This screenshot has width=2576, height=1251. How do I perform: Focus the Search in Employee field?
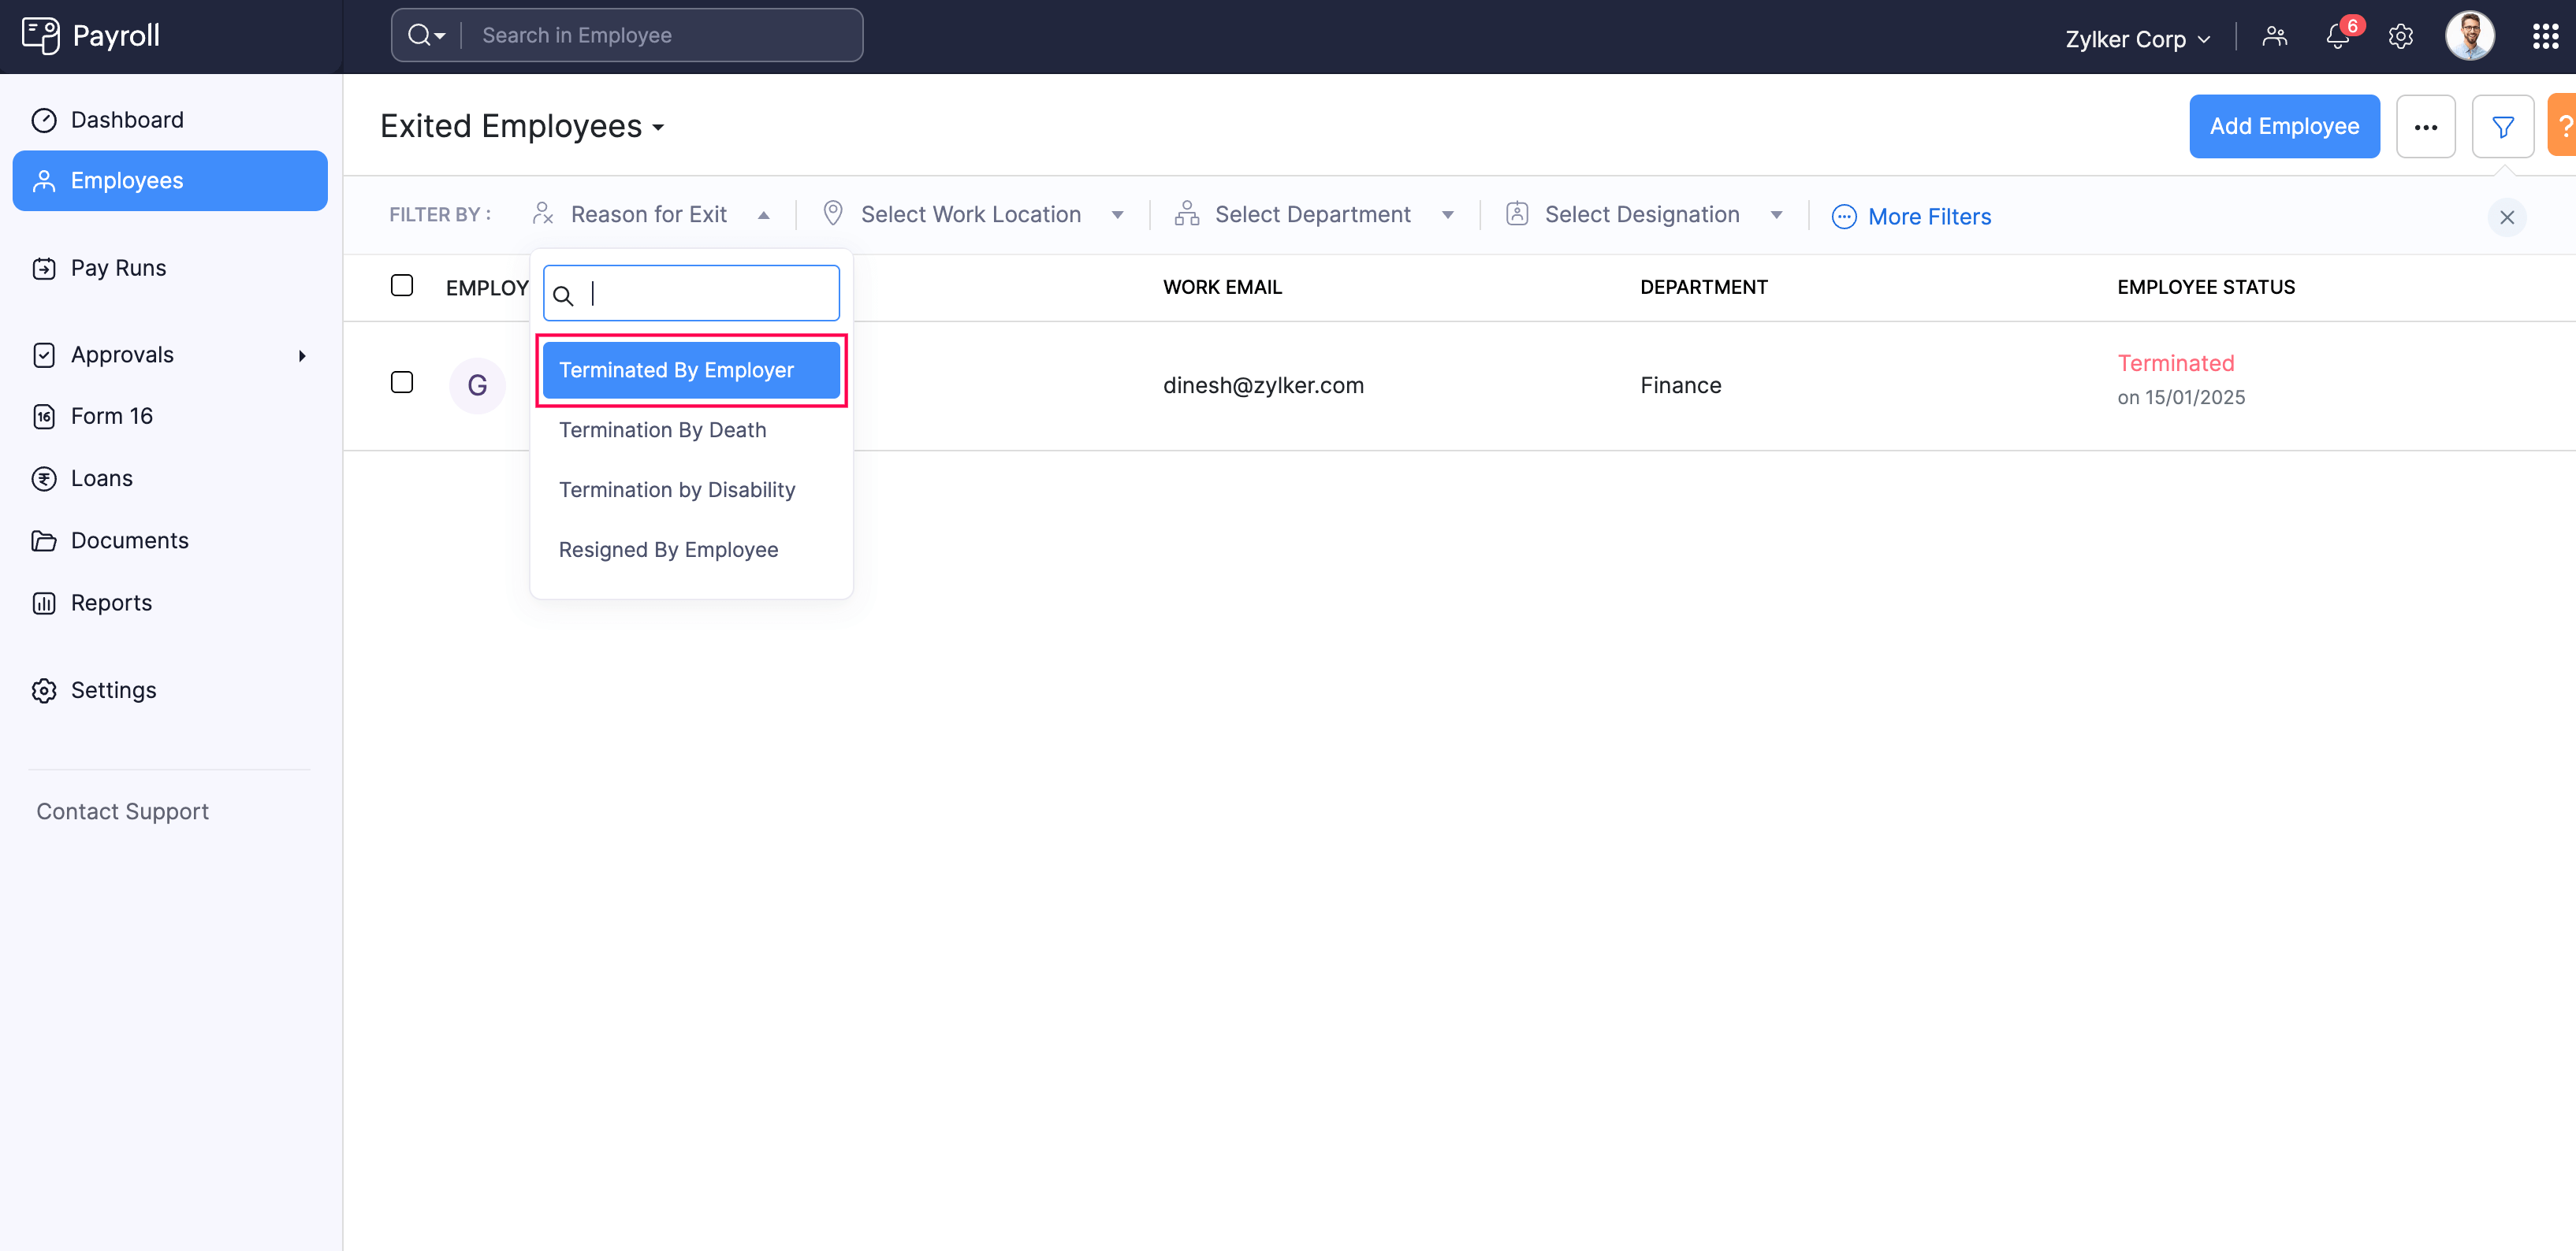[660, 36]
